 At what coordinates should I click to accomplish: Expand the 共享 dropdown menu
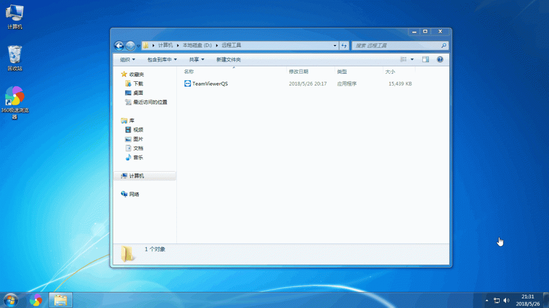click(197, 60)
